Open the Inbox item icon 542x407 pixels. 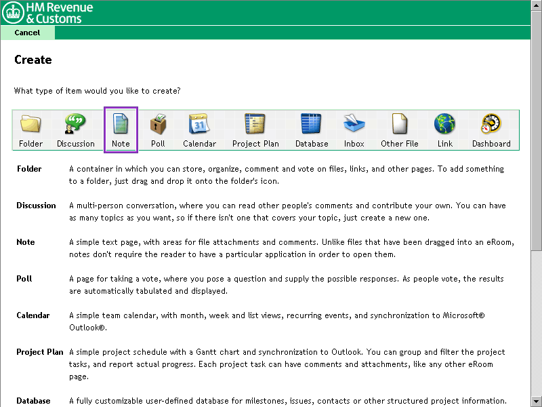354,124
